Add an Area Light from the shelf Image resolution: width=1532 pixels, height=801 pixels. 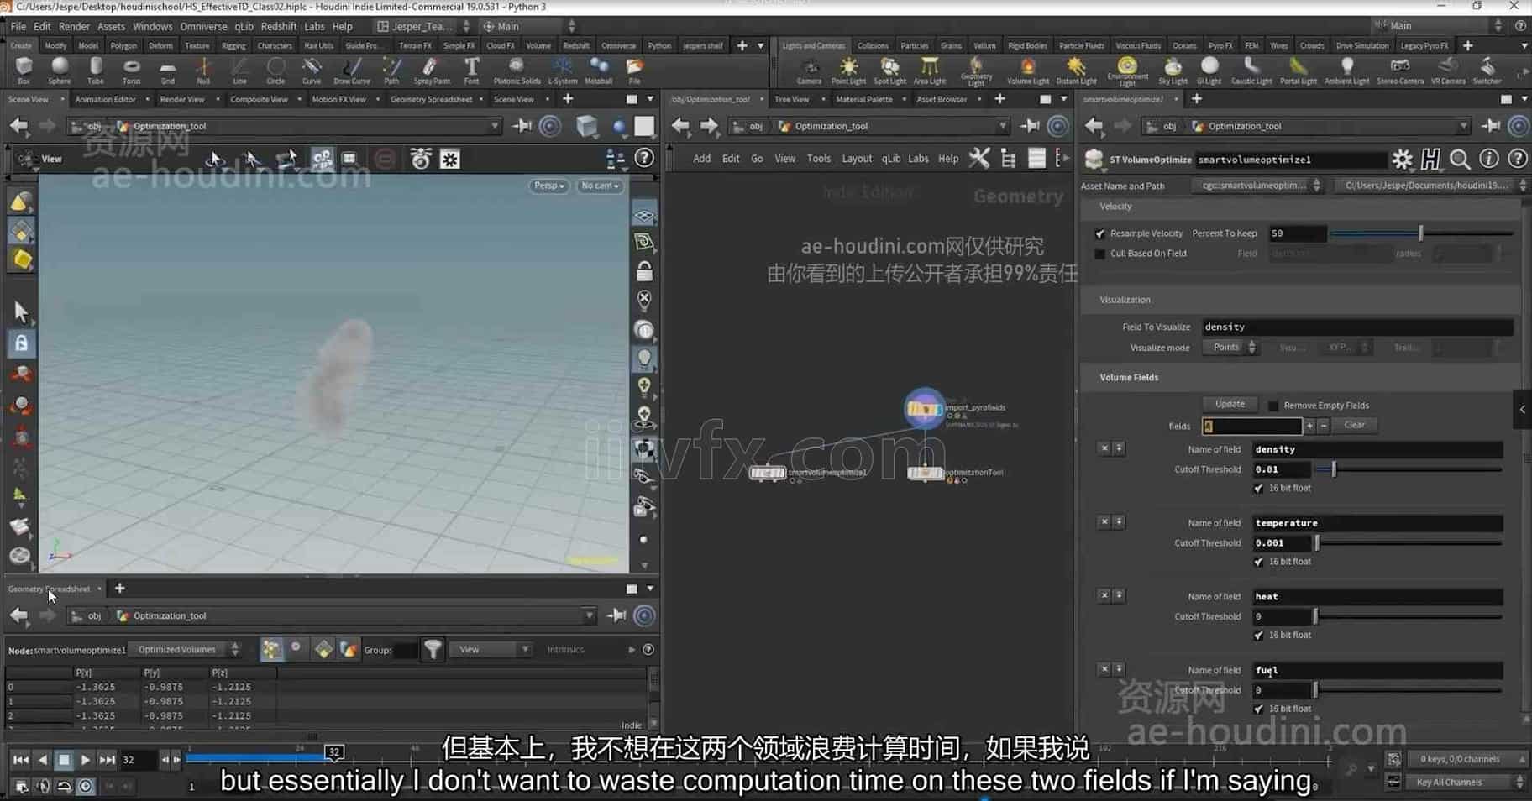(x=929, y=71)
